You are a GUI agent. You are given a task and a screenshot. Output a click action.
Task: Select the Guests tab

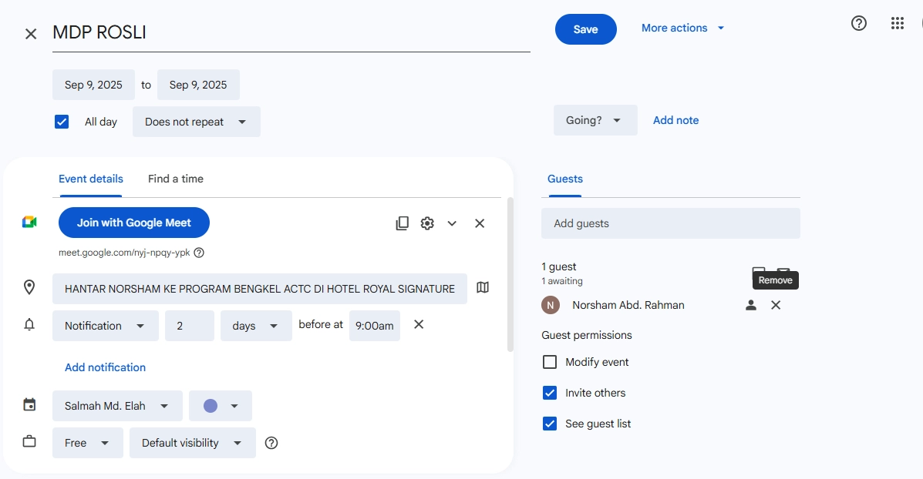pyautogui.click(x=565, y=179)
